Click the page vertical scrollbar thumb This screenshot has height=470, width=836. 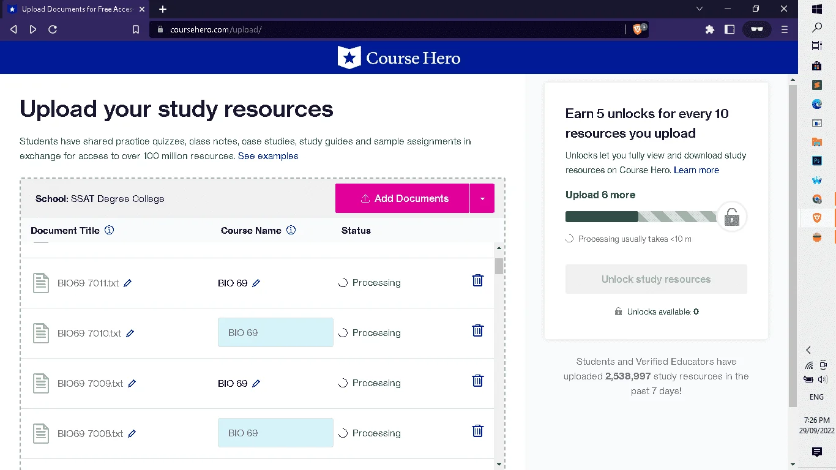[x=793, y=246]
